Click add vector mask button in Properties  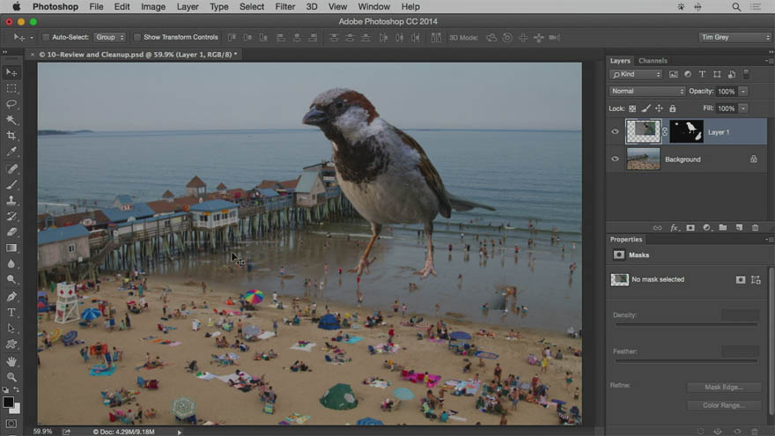(756, 280)
